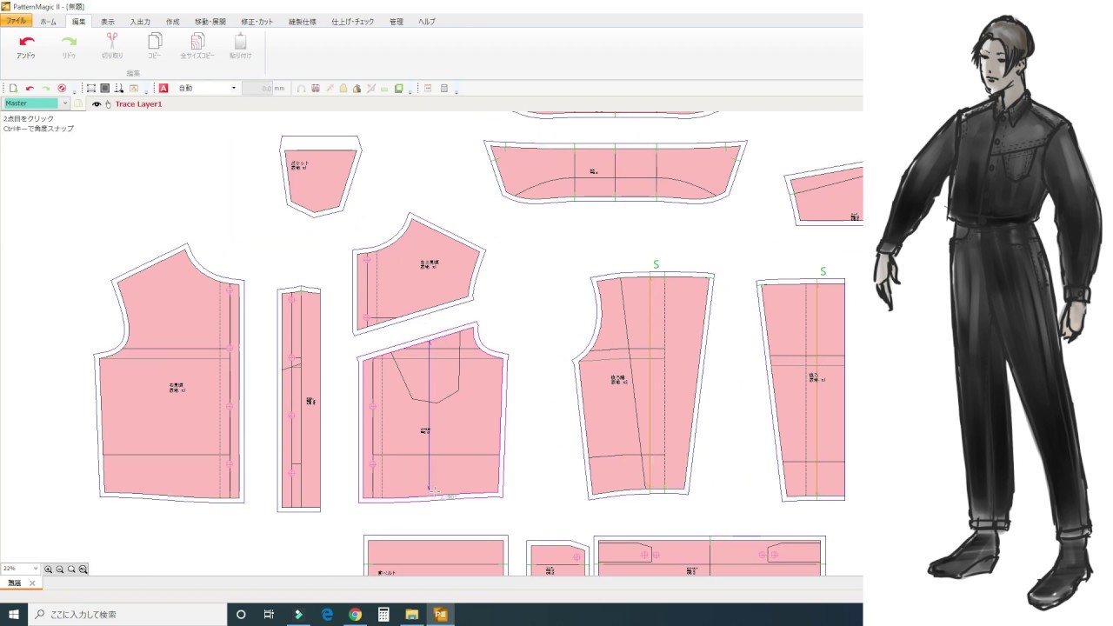Click the Trace Layer1 label
The width and height of the screenshot is (1113, 626).
(138, 104)
